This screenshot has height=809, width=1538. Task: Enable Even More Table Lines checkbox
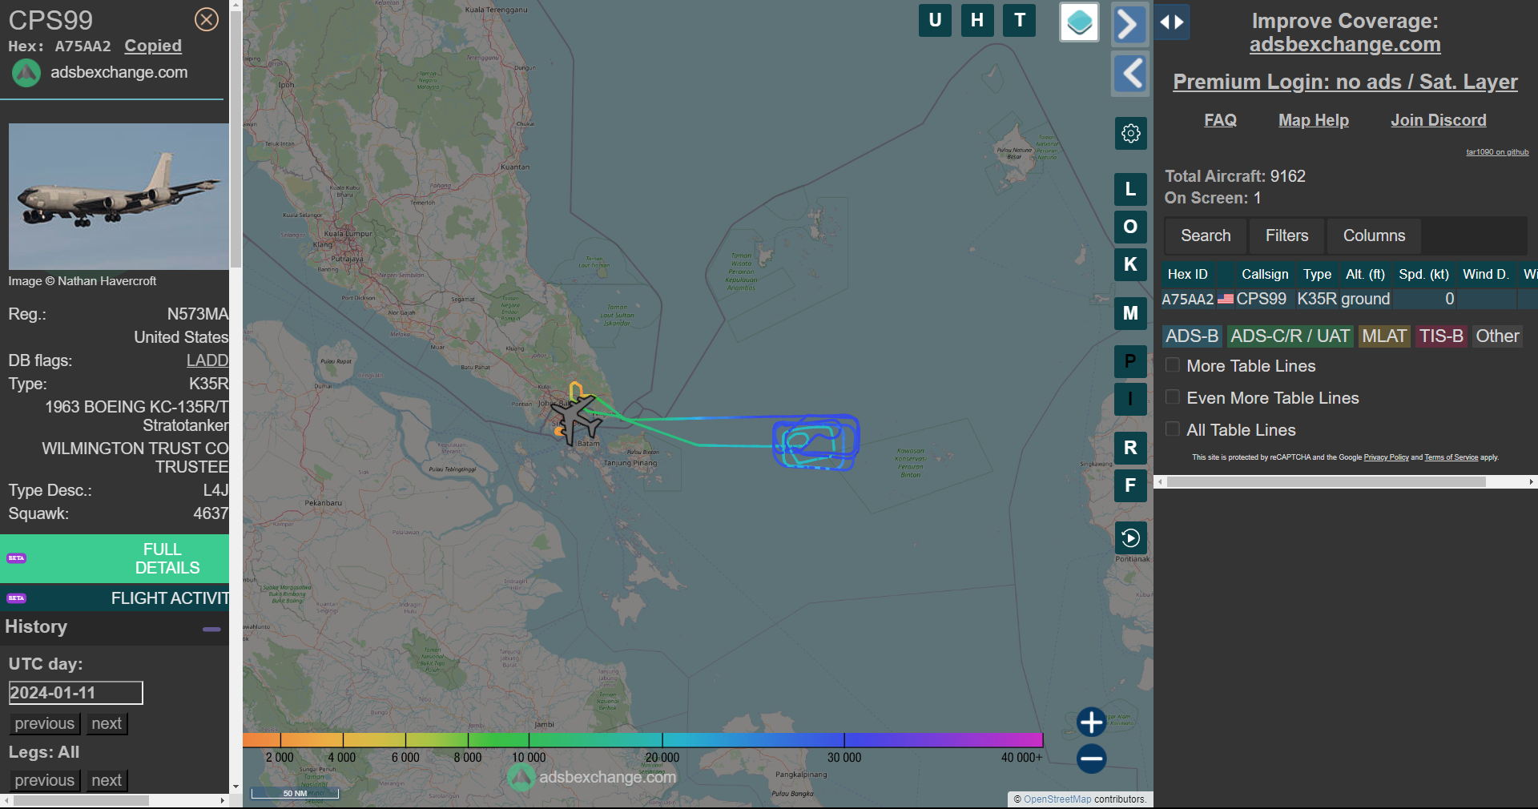coord(1173,397)
